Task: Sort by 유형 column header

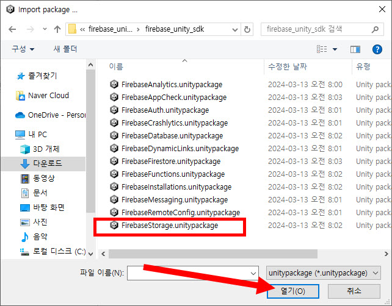Action: pyautogui.click(x=363, y=66)
